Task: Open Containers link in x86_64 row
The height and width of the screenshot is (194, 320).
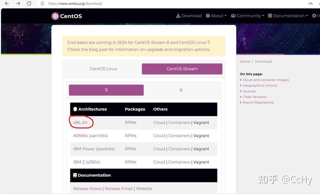Action: pos(179,122)
